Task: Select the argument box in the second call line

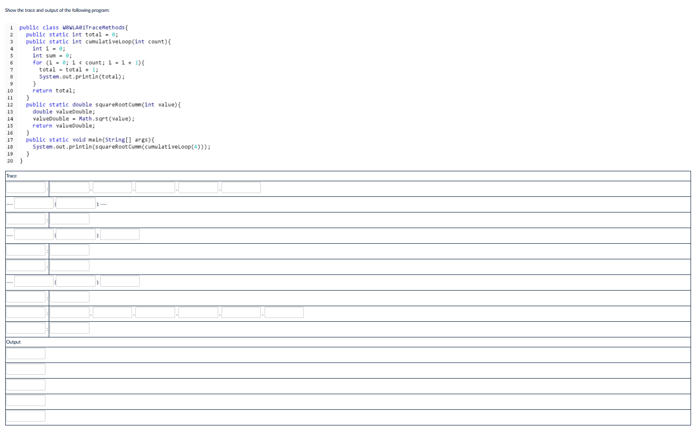Action: coord(75,234)
